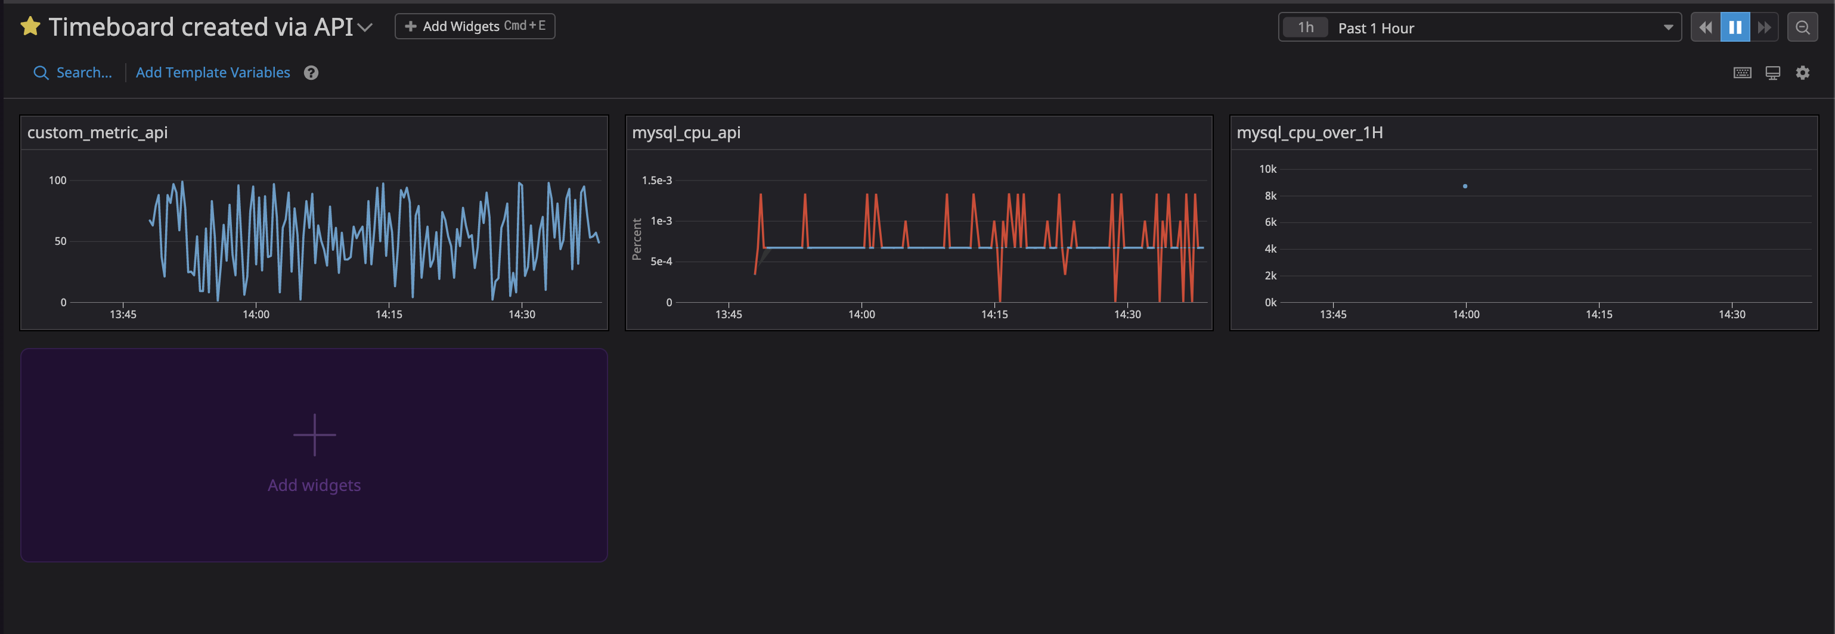Step time frame backward with rewind icon
Image resolution: width=1835 pixels, height=634 pixels.
[x=1706, y=28]
